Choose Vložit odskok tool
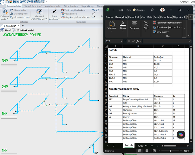The width and height of the screenshot is (195, 155). tap(69, 14)
